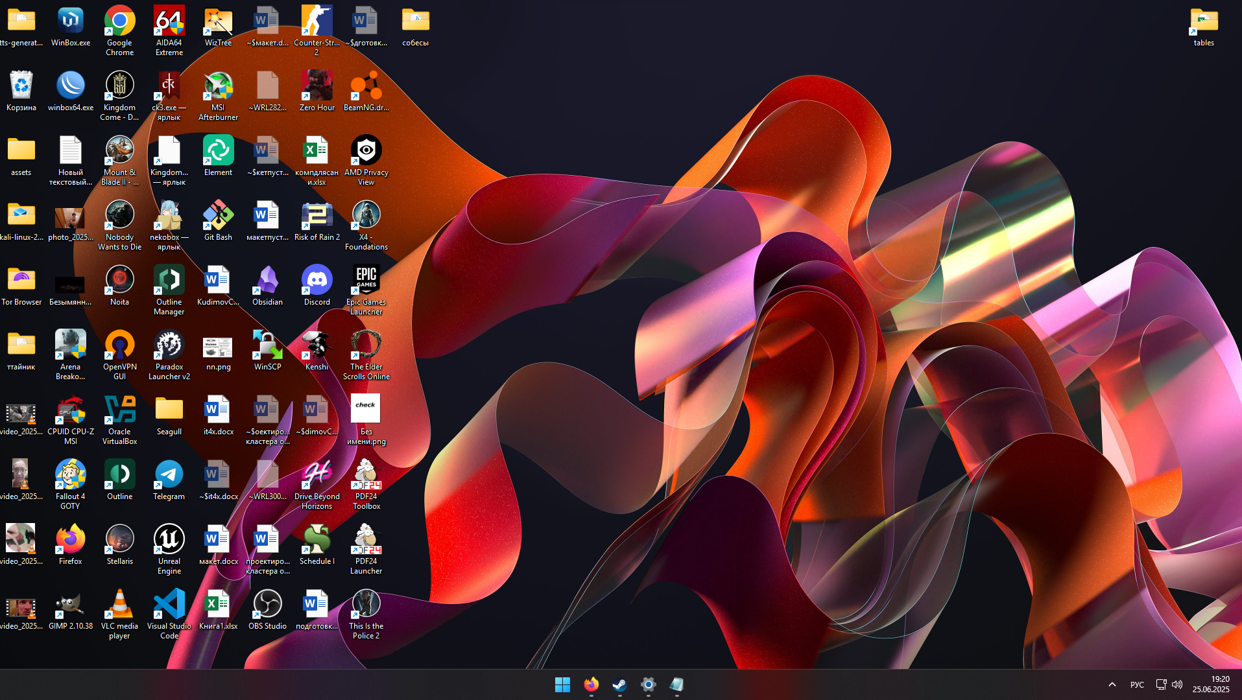1242x700 pixels.
Task: Open the Windows Start menu
Action: click(x=562, y=684)
